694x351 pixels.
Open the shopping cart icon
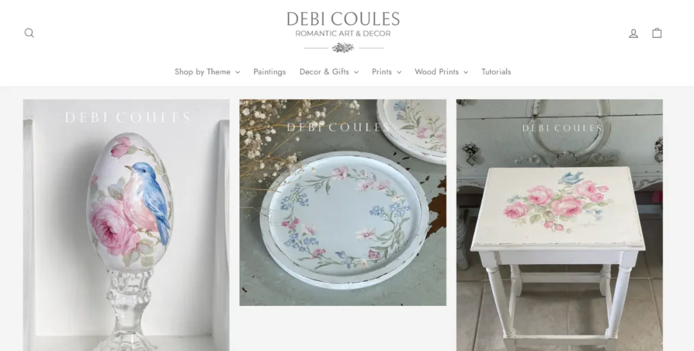pos(657,33)
